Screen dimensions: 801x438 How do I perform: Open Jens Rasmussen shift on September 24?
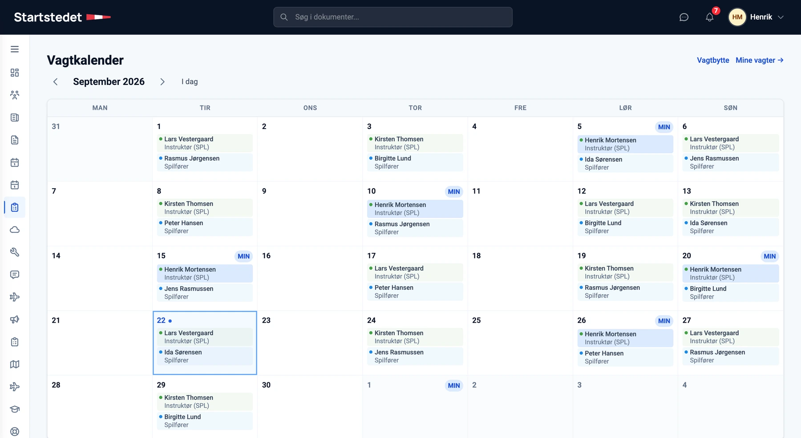tap(415, 356)
